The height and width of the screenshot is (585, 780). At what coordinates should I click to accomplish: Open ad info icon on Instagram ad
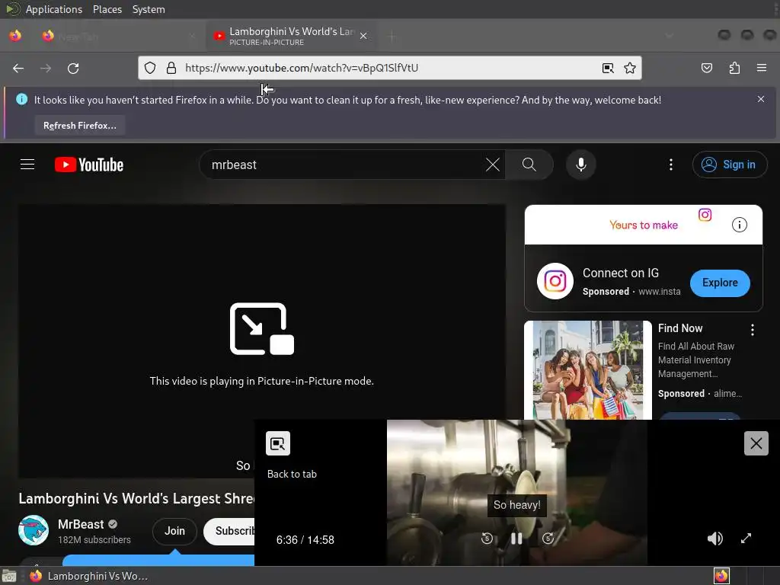(739, 225)
